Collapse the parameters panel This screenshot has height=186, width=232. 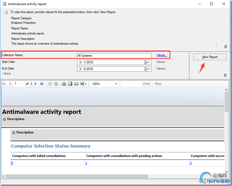225,75
